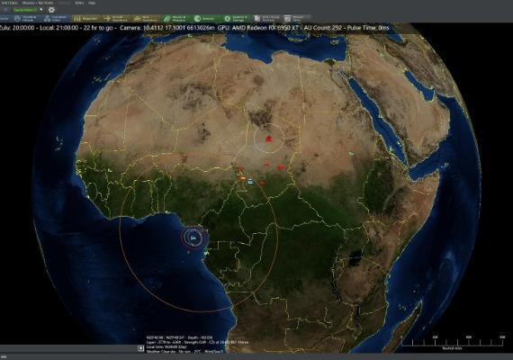Click the small square icon beside the map info text
This screenshot has height=360, width=513.
[140, 348]
